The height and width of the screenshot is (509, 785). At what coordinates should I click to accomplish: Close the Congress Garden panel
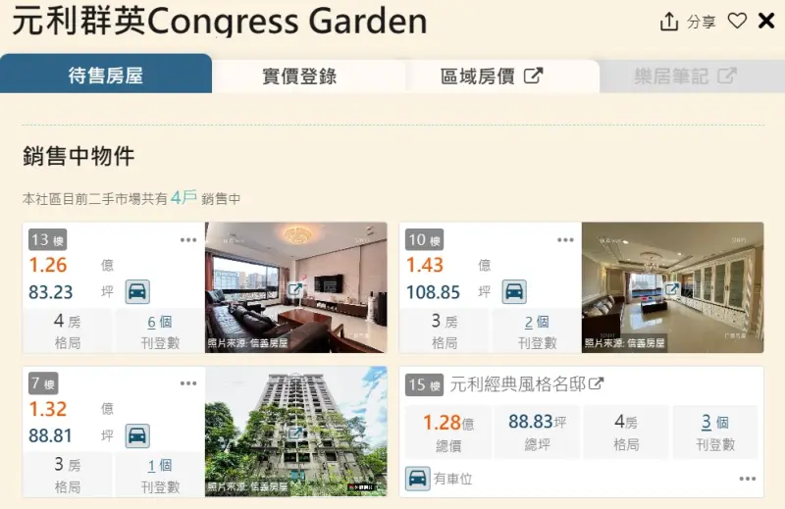pos(766,21)
